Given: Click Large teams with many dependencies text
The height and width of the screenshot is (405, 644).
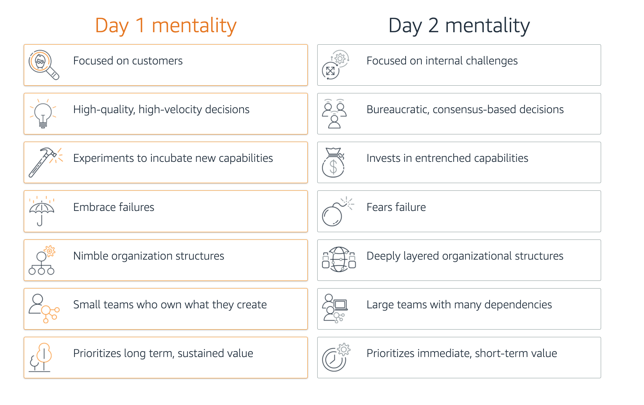Looking at the screenshot, I should 459,305.
